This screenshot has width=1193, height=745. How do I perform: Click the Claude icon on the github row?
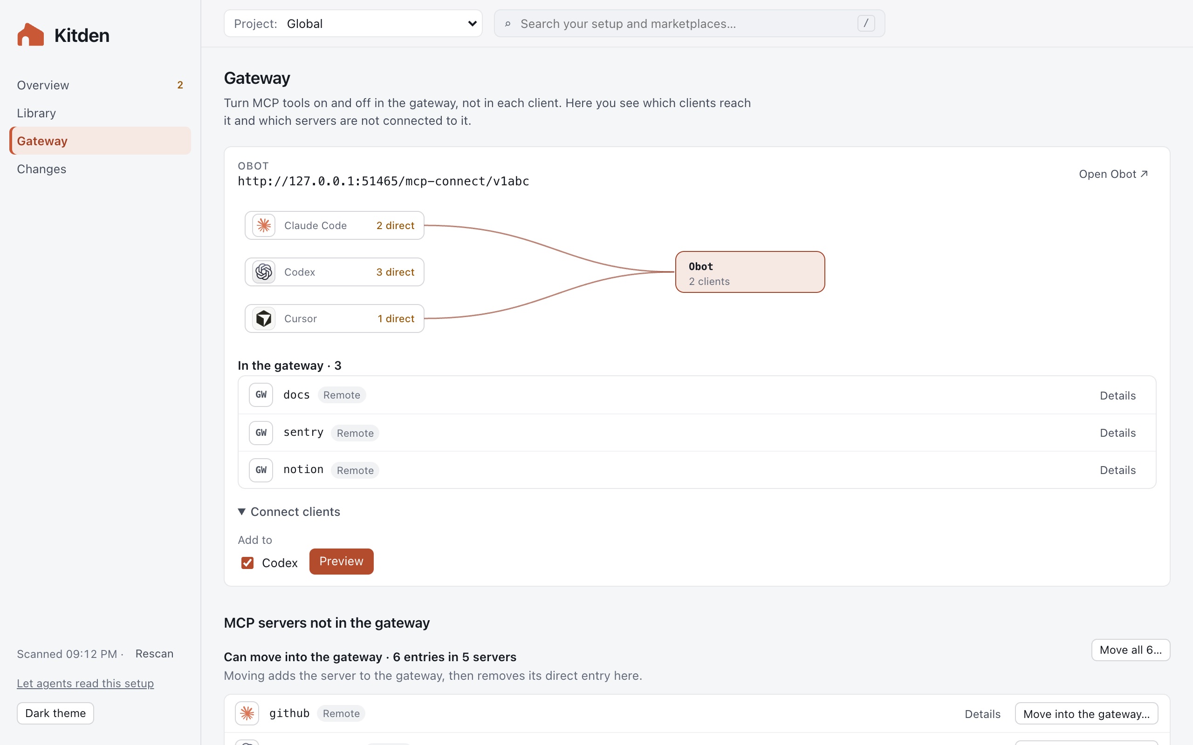247,713
